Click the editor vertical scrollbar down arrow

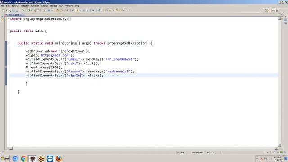[279, 145]
